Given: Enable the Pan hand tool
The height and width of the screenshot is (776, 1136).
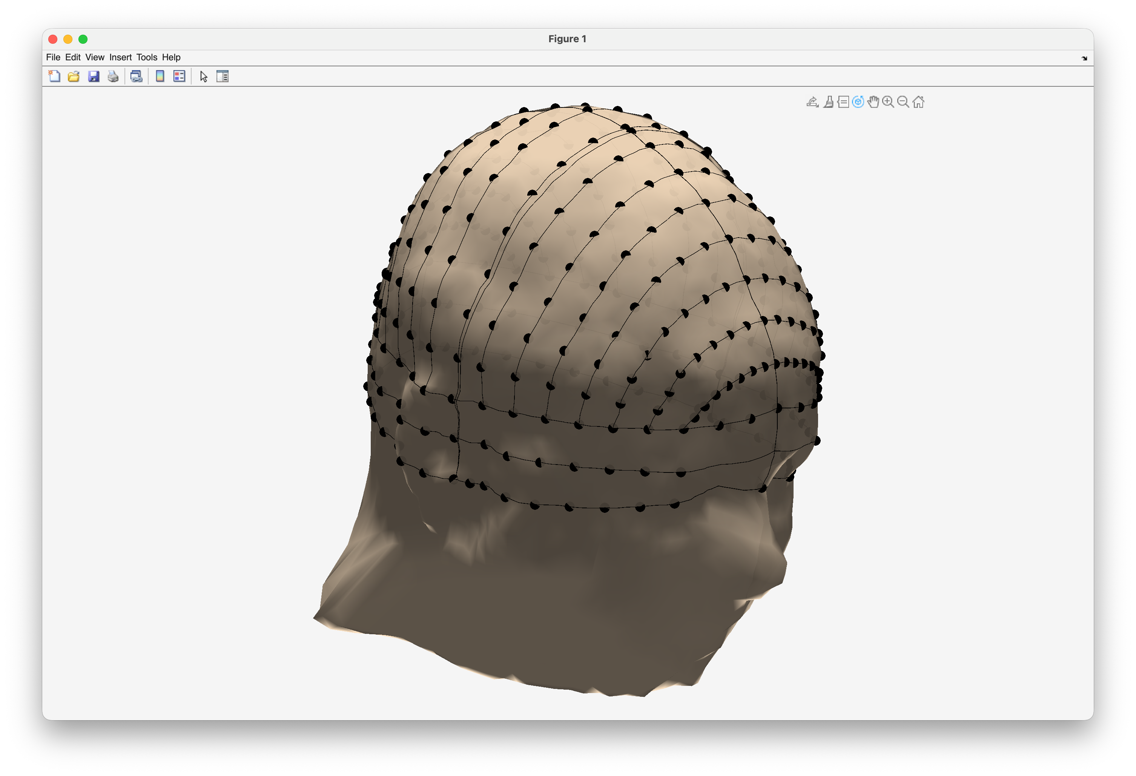Looking at the screenshot, I should click(x=873, y=102).
